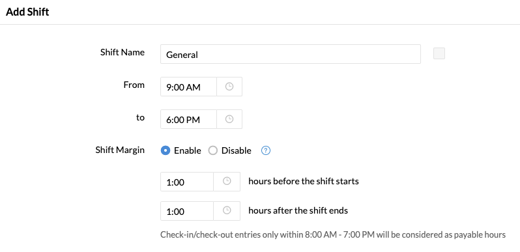520x252 pixels.
Task: Edit the From time field showing 9:00 AM
Action: pyautogui.click(x=188, y=87)
